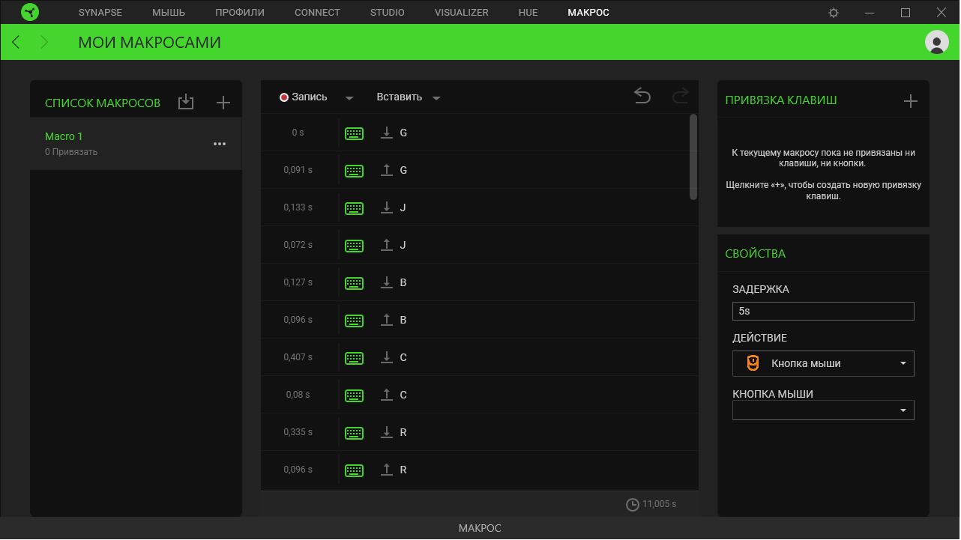Click keyboard icon in the 0 s row

click(354, 133)
